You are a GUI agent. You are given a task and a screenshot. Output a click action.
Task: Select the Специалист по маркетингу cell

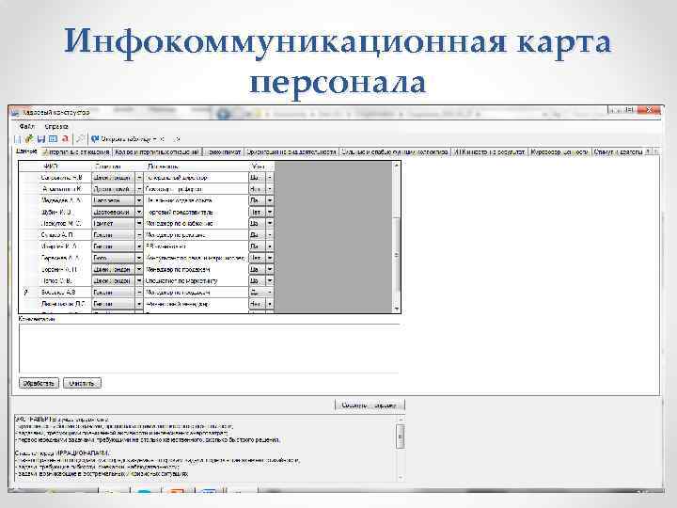click(x=196, y=280)
